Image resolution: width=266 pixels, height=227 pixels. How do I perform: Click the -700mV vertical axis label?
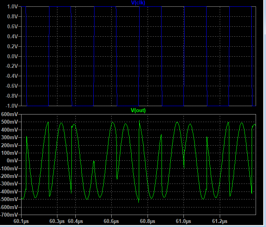coord(10,215)
